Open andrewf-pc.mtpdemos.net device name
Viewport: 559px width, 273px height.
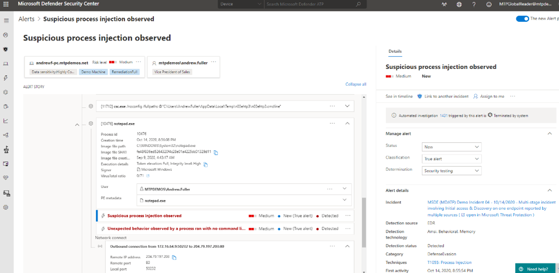tap(62, 62)
